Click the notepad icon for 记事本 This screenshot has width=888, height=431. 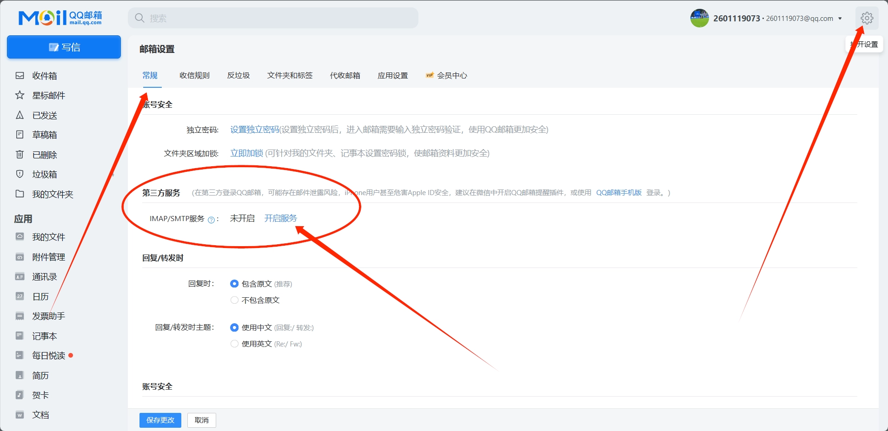coord(20,335)
